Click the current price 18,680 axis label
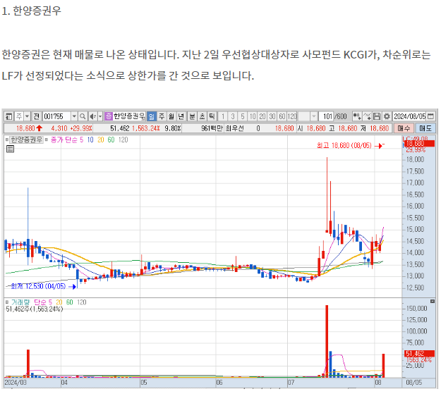Viewport: 441px width, 401px height. (x=419, y=144)
